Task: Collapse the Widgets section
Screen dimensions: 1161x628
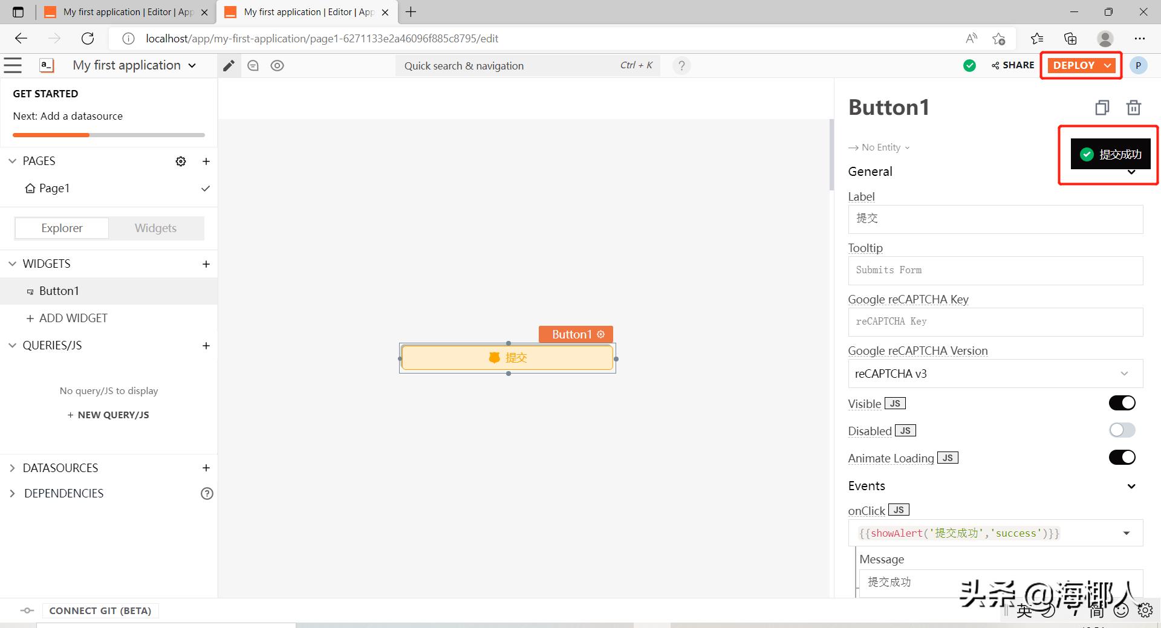Action: point(12,264)
